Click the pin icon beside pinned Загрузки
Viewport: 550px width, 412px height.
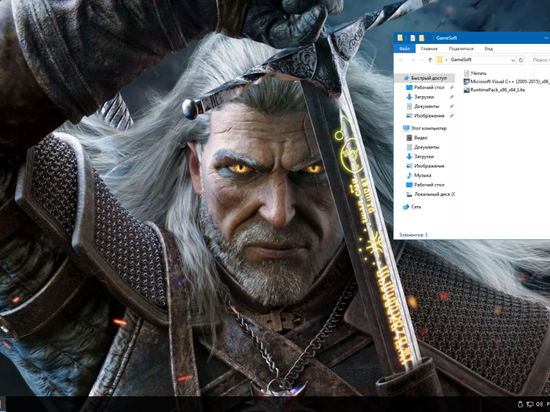pos(452,97)
